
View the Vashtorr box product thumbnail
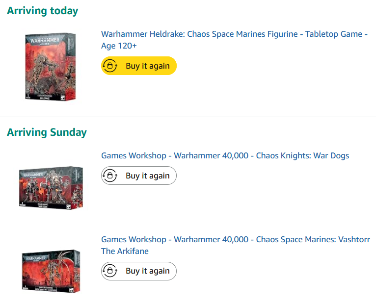click(x=51, y=271)
